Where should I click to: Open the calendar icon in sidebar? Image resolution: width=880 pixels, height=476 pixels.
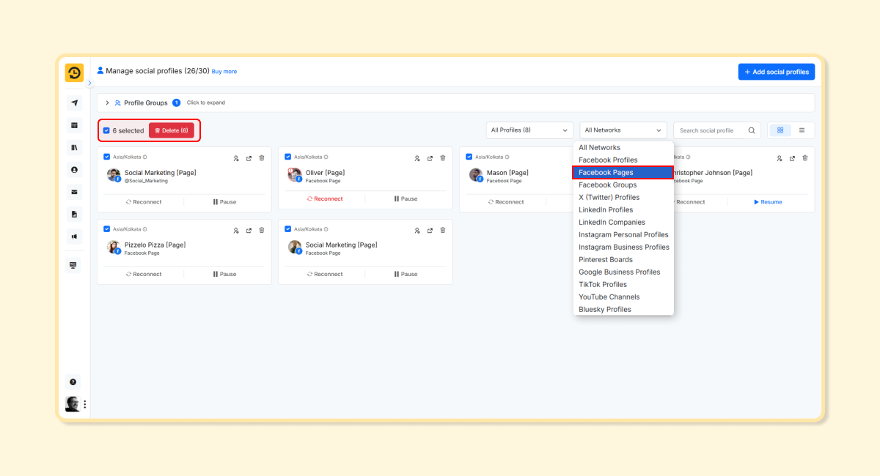[74, 125]
